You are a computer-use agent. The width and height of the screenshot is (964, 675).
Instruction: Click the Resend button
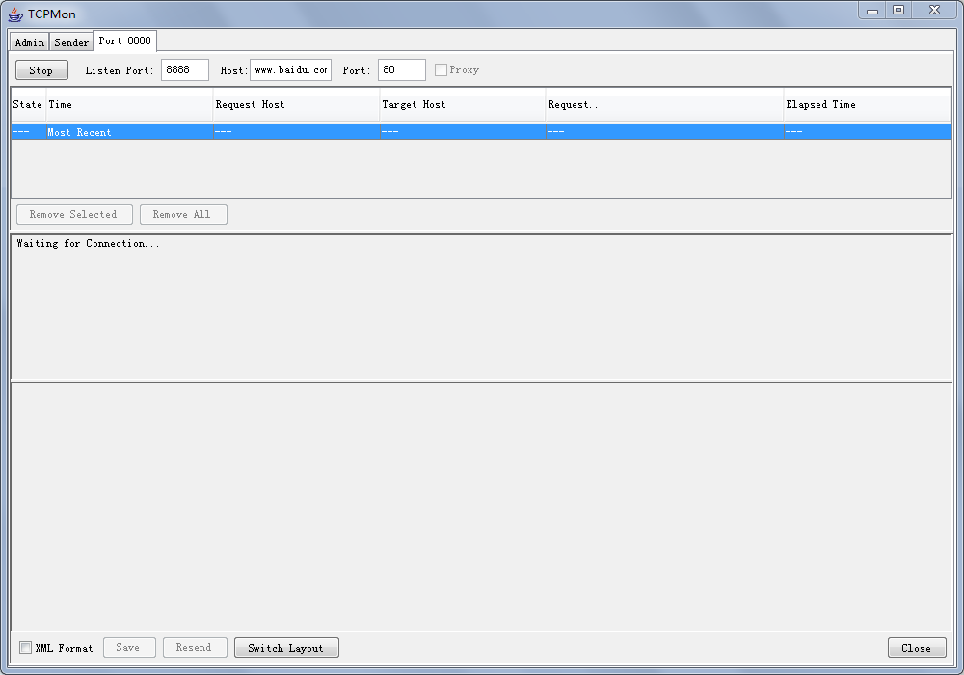[195, 647]
